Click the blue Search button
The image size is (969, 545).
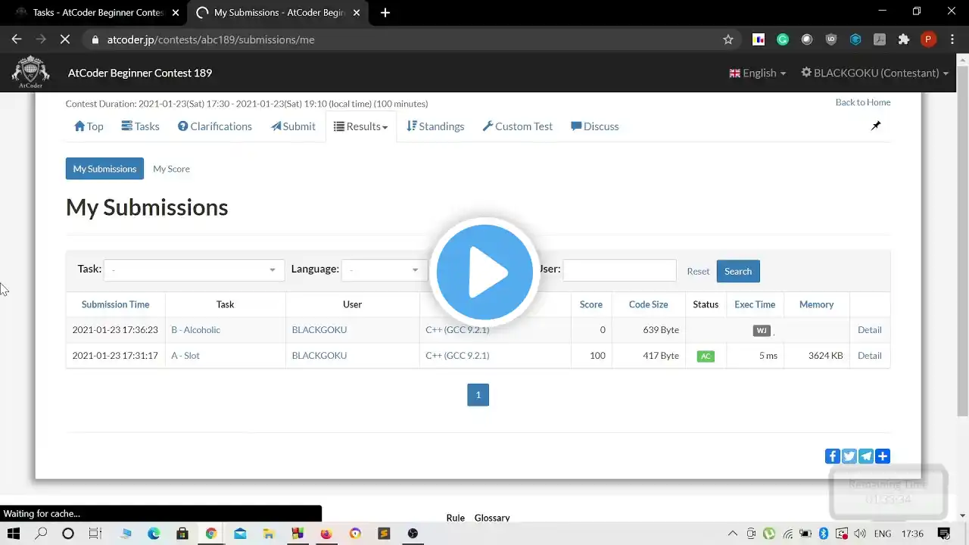[738, 271]
